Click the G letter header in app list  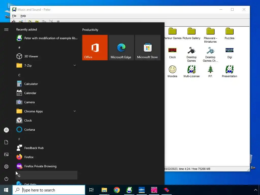(x=47, y=175)
